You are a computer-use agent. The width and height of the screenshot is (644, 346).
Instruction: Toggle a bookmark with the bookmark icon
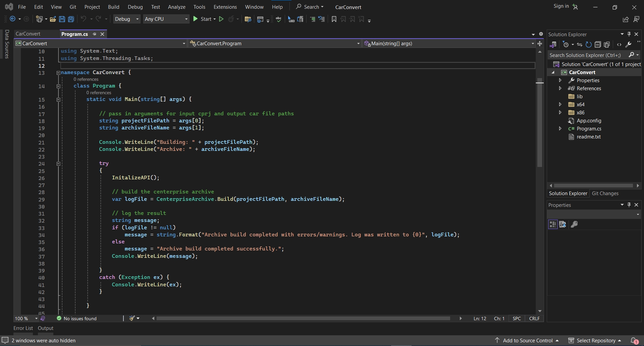334,19
